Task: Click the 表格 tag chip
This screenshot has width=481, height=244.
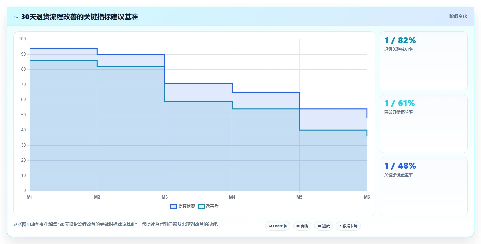Action: pyautogui.click(x=302, y=226)
